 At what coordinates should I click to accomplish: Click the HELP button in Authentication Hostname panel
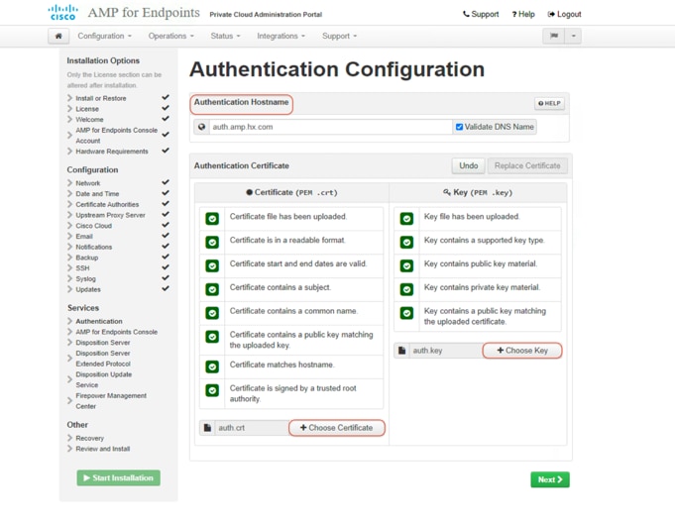(550, 103)
